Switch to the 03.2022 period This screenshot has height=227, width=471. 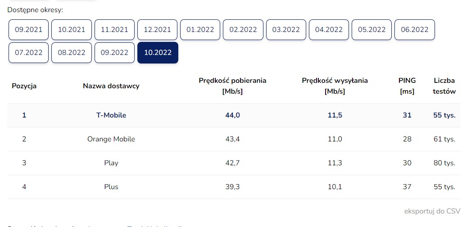coord(286,30)
